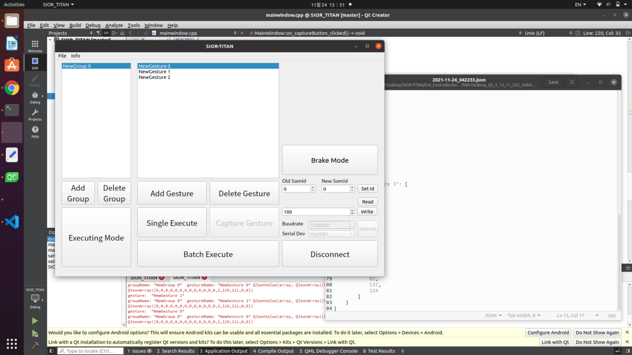The image size is (632, 355).
Task: Start debugging with the Run-Debug icon
Action: 35,333
